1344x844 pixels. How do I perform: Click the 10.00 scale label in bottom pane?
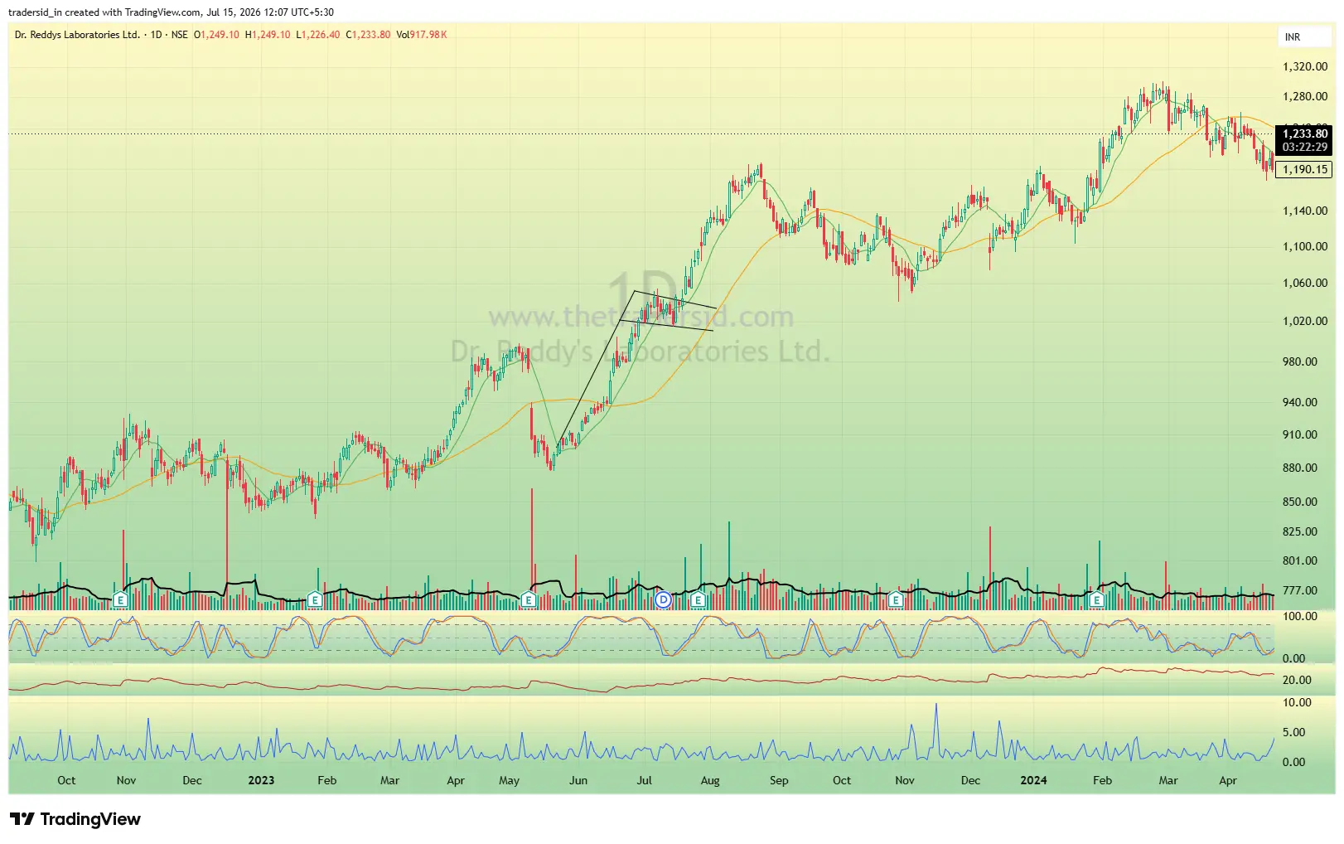tap(1297, 703)
